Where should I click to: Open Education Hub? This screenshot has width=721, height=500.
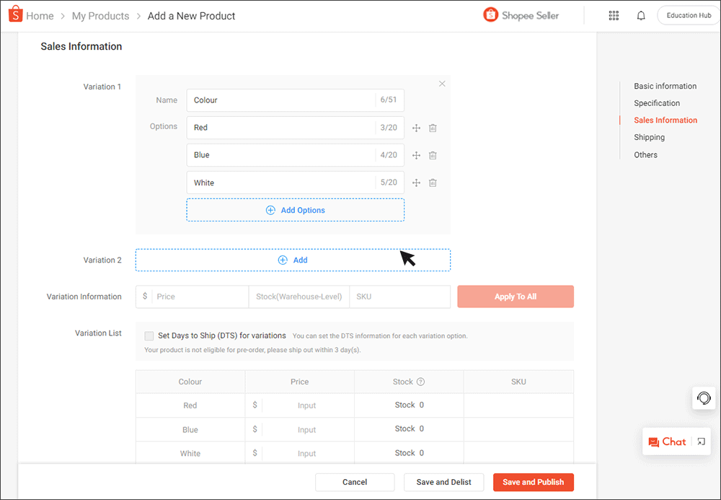689,15
